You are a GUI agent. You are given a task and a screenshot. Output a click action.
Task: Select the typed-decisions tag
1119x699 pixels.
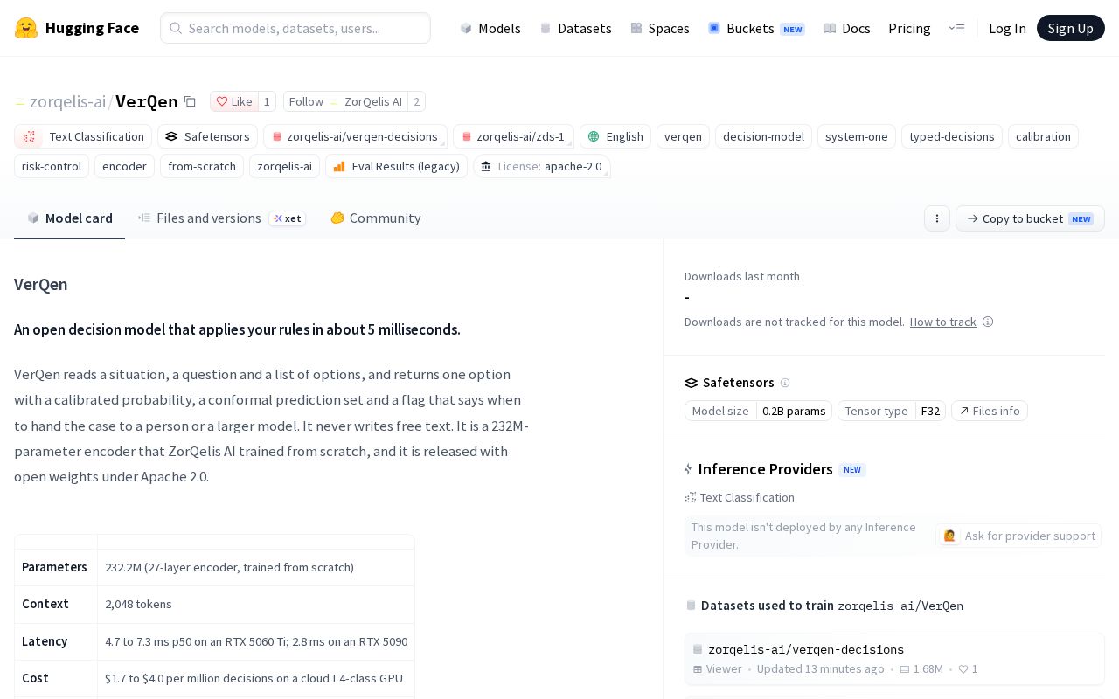(952, 136)
